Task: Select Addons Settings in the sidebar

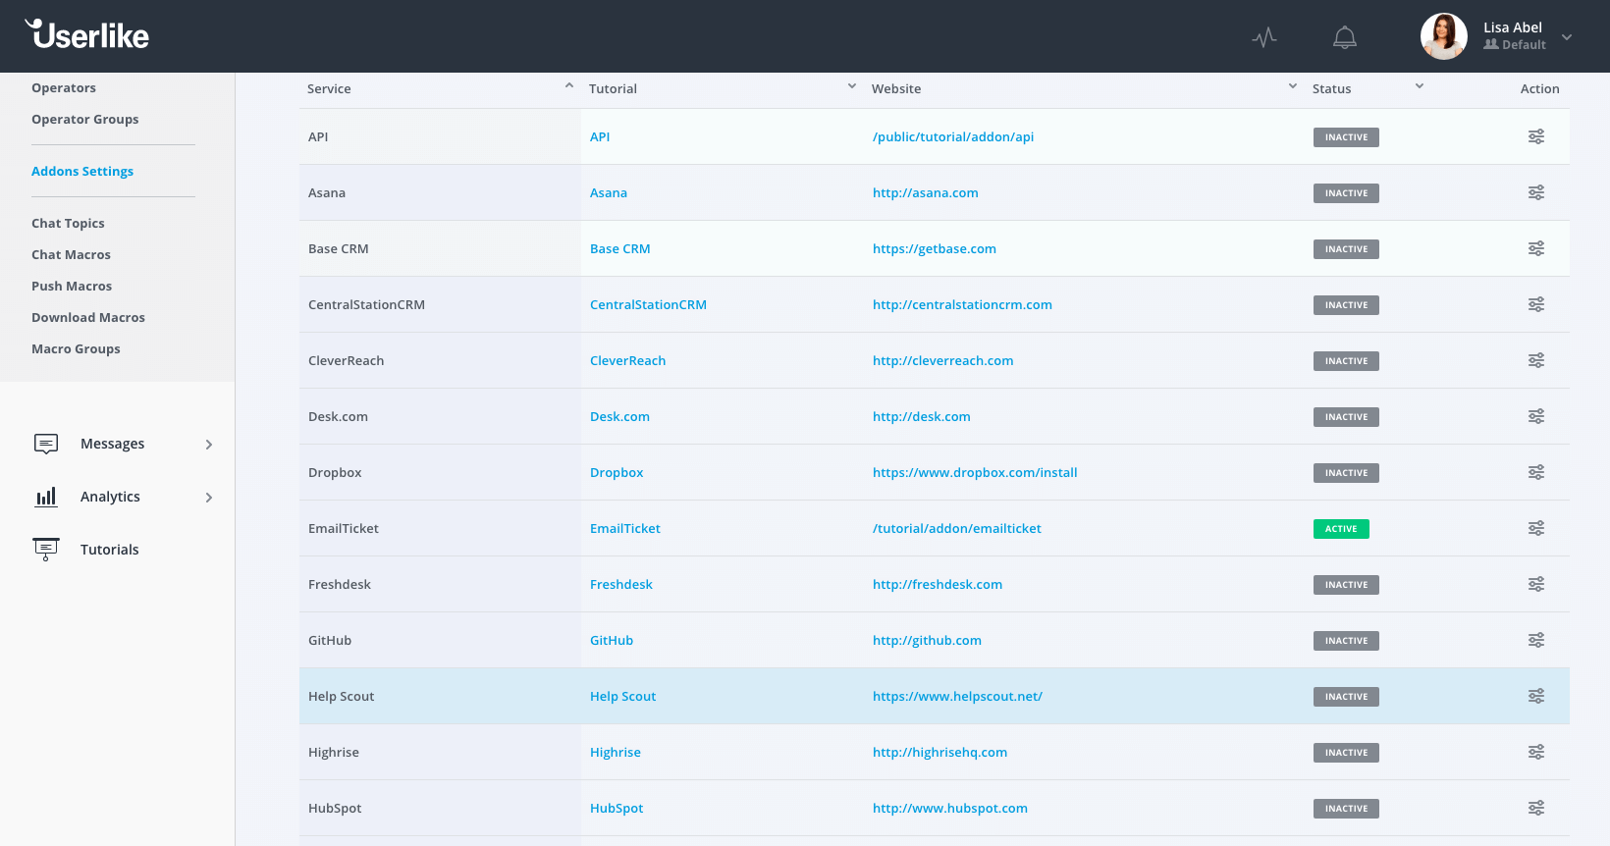Action: tap(82, 171)
